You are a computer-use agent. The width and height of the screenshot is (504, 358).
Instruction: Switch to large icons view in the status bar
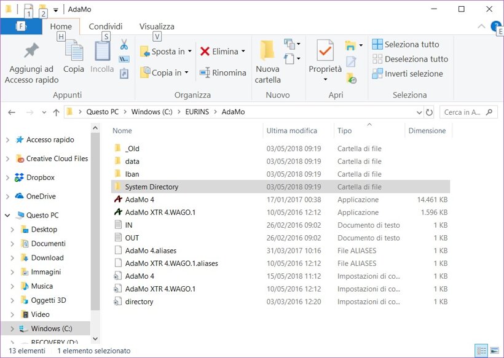pos(494,351)
